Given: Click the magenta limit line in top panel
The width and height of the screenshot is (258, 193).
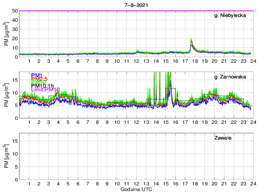Looking at the screenshot, I should pos(121,11).
